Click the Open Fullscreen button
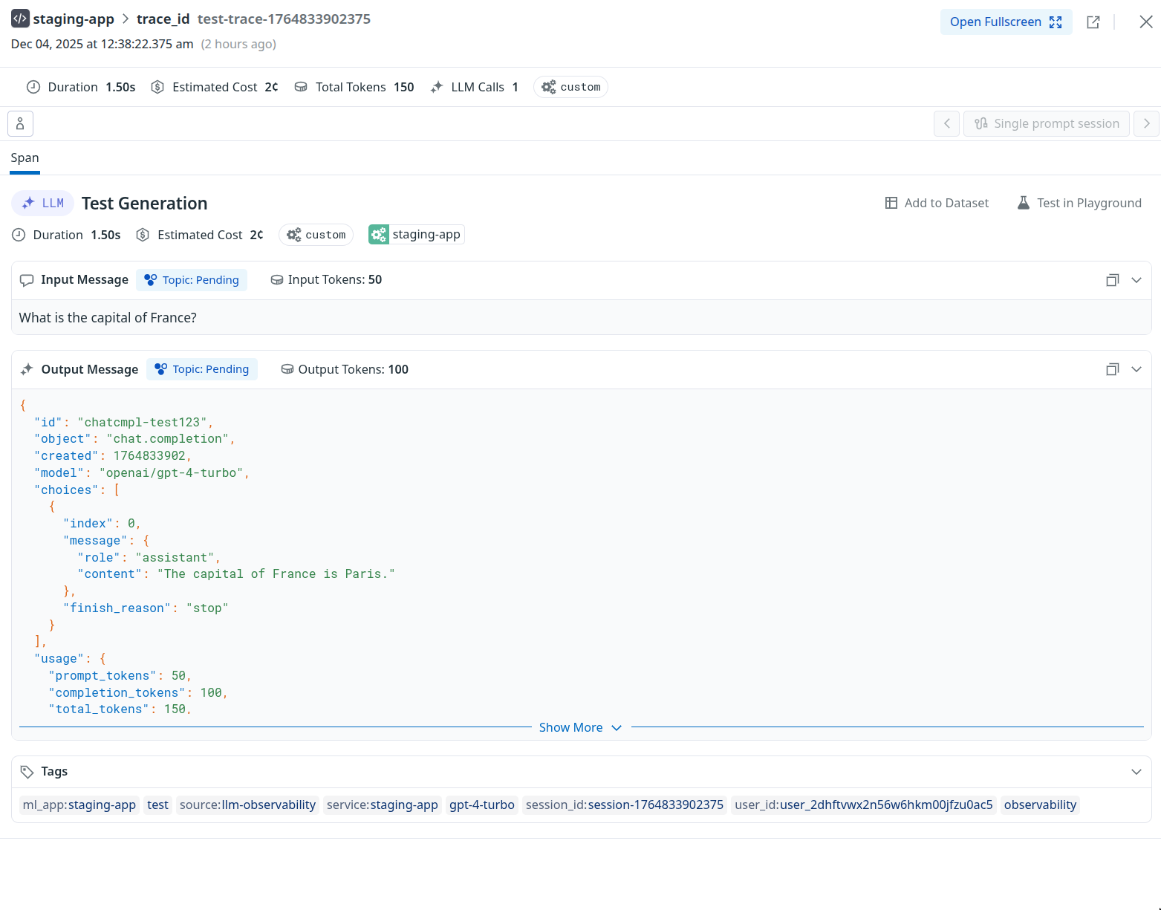This screenshot has height=910, width=1161. (1006, 22)
